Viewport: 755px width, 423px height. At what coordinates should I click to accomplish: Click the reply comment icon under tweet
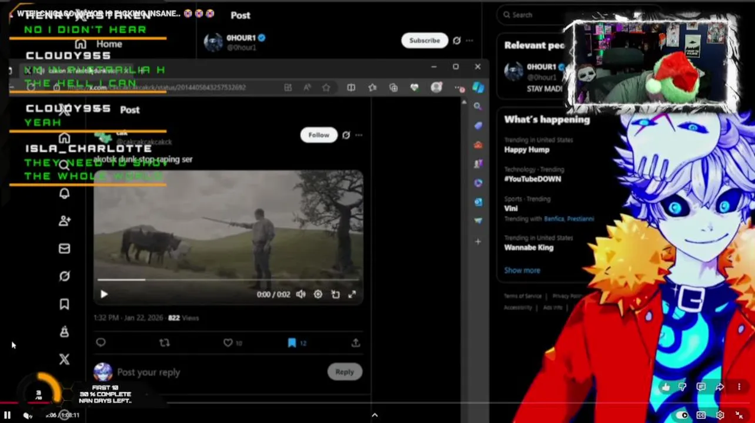[101, 343]
